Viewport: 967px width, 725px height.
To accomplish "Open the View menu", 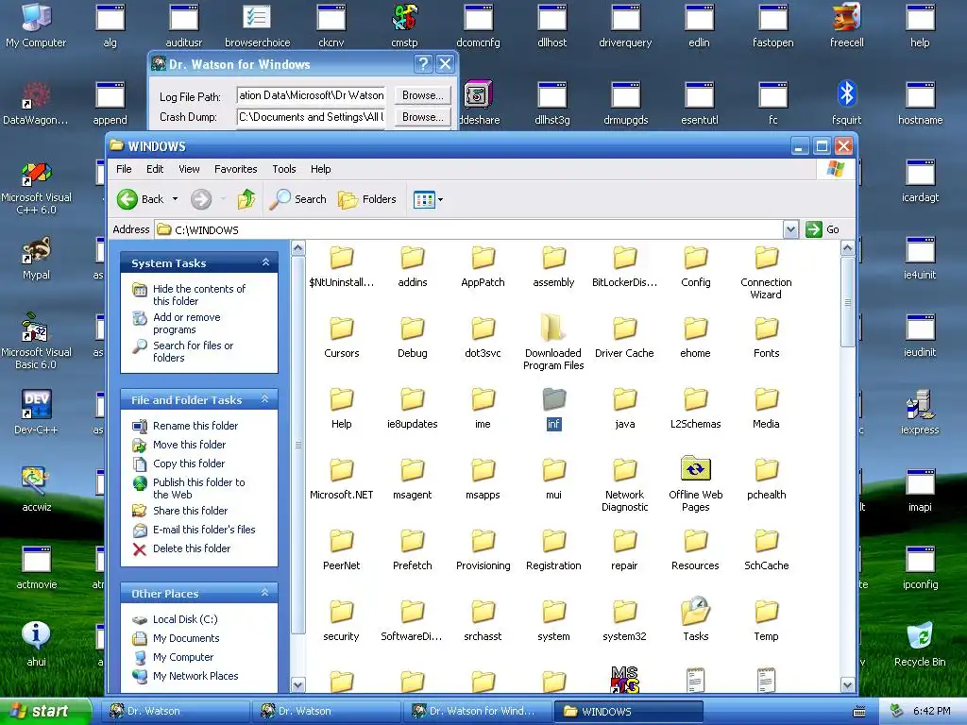I will click(x=189, y=169).
